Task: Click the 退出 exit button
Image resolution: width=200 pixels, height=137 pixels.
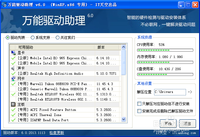Action: point(188,124)
